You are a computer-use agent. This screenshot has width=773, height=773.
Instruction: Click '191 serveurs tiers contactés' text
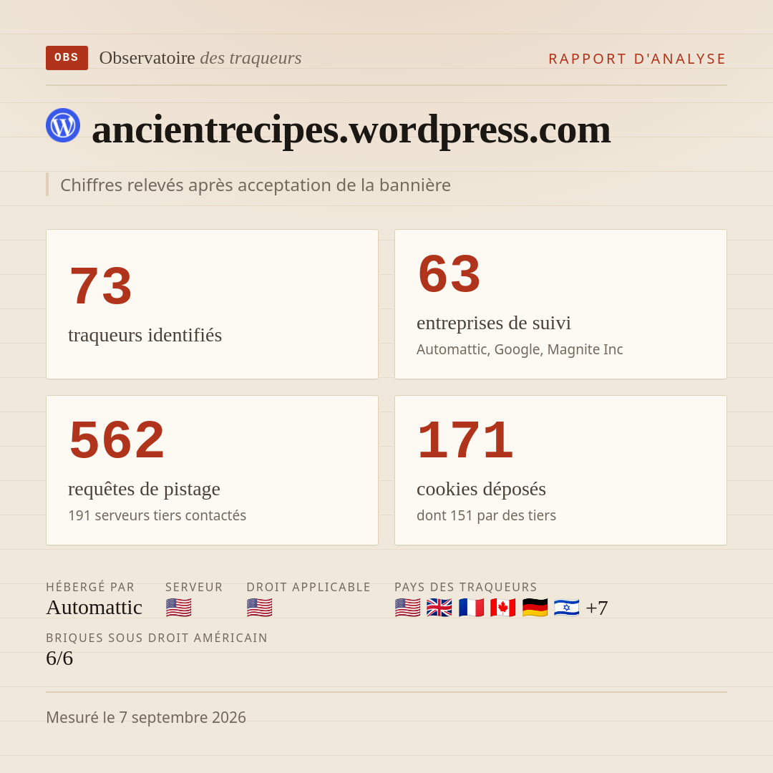pyautogui.click(x=157, y=515)
